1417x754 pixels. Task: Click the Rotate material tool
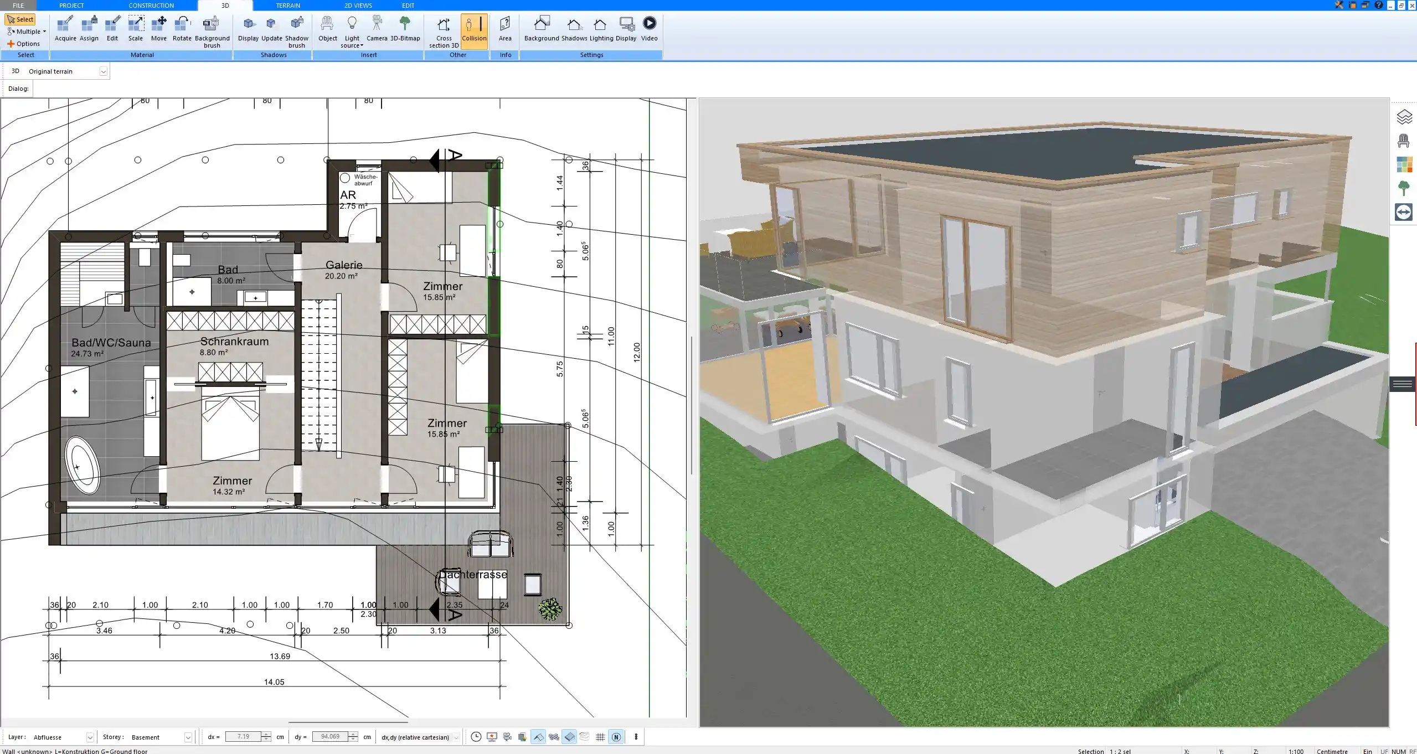coord(182,28)
